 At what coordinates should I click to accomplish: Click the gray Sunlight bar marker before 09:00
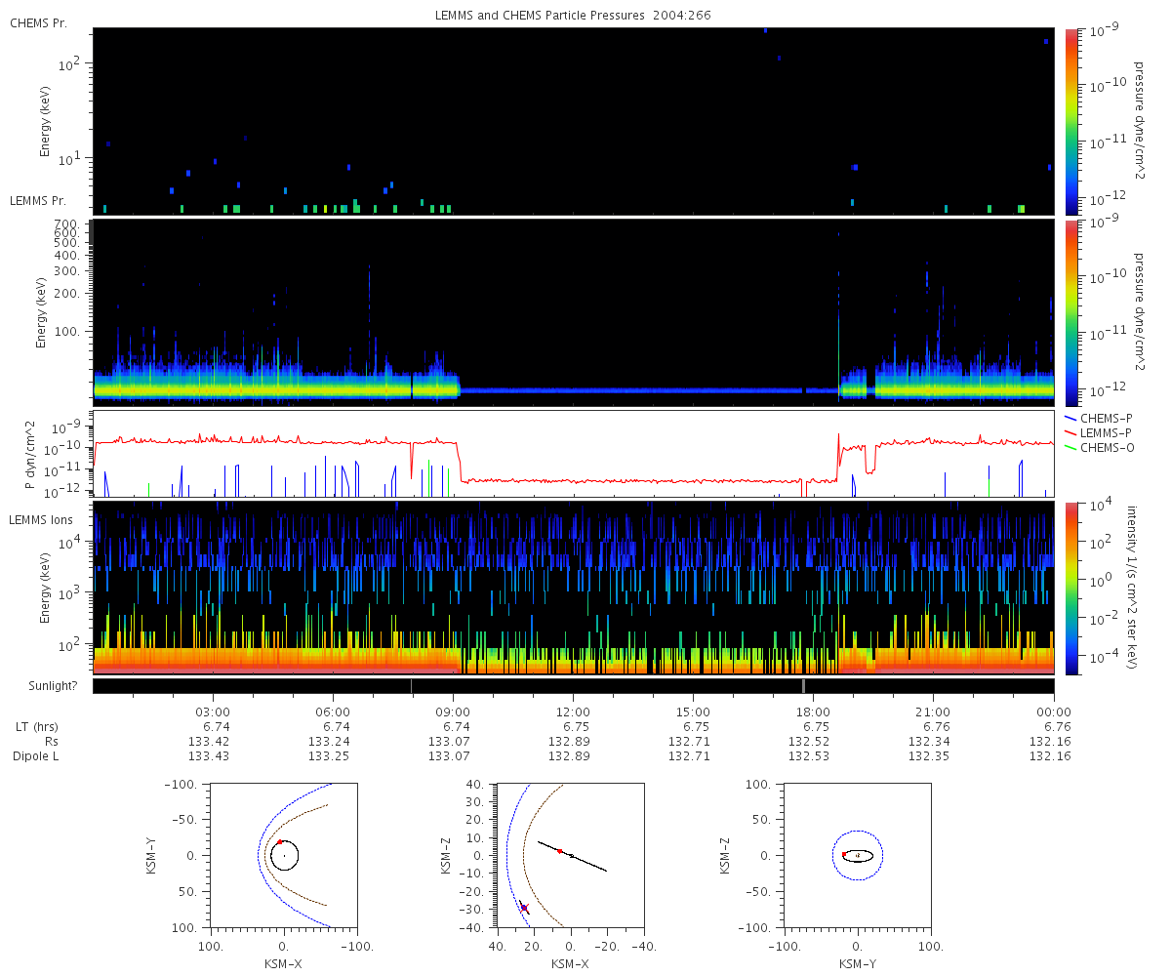[x=411, y=685]
